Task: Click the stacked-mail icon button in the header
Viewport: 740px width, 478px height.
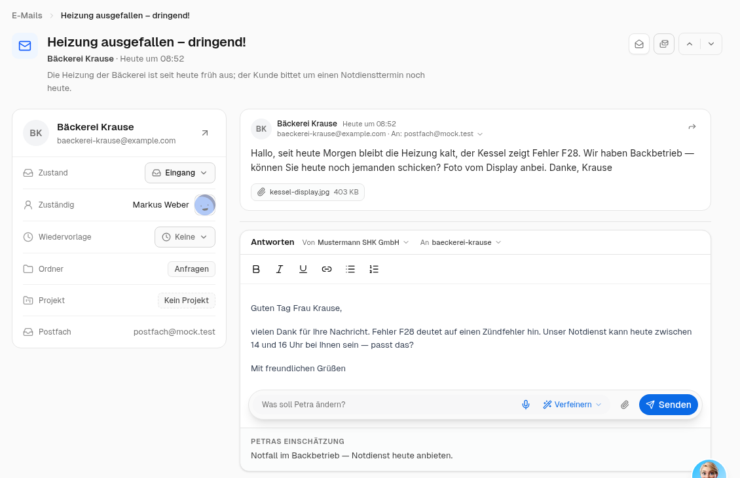Action: [664, 44]
